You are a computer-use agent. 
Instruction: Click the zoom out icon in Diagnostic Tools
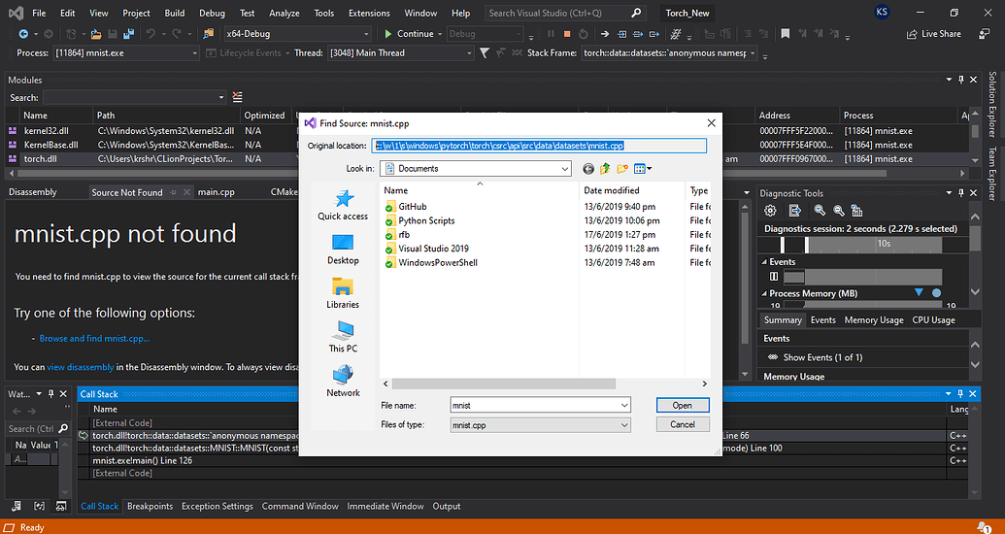(836, 211)
